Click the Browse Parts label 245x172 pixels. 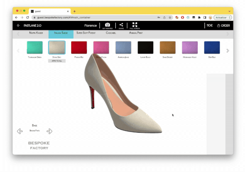click(x=35, y=130)
